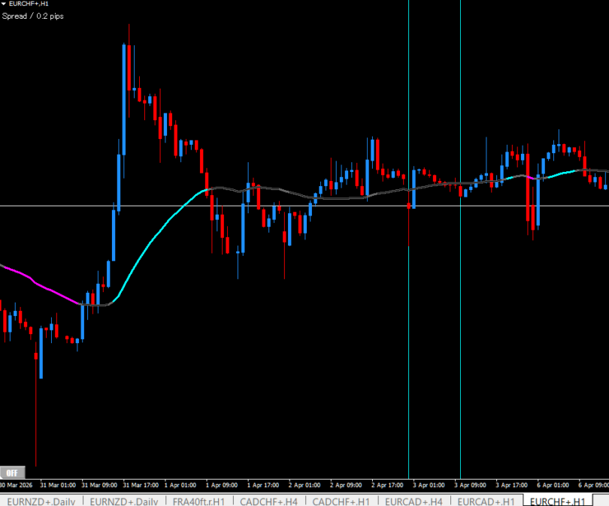This screenshot has width=609, height=506.
Task: Open the EURCHF+,H1 chart dropdown triangle
Action: pos(4,5)
